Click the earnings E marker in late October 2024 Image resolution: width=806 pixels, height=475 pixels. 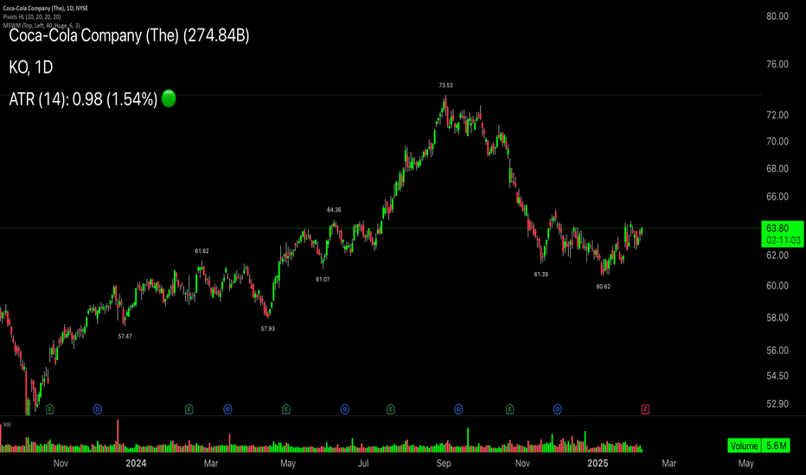pos(510,409)
